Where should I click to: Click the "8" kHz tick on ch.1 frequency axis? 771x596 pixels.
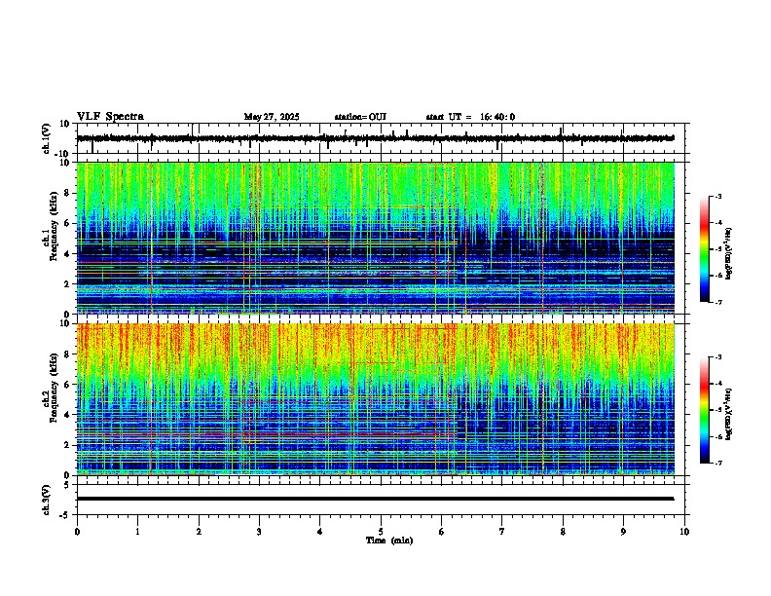(67, 193)
